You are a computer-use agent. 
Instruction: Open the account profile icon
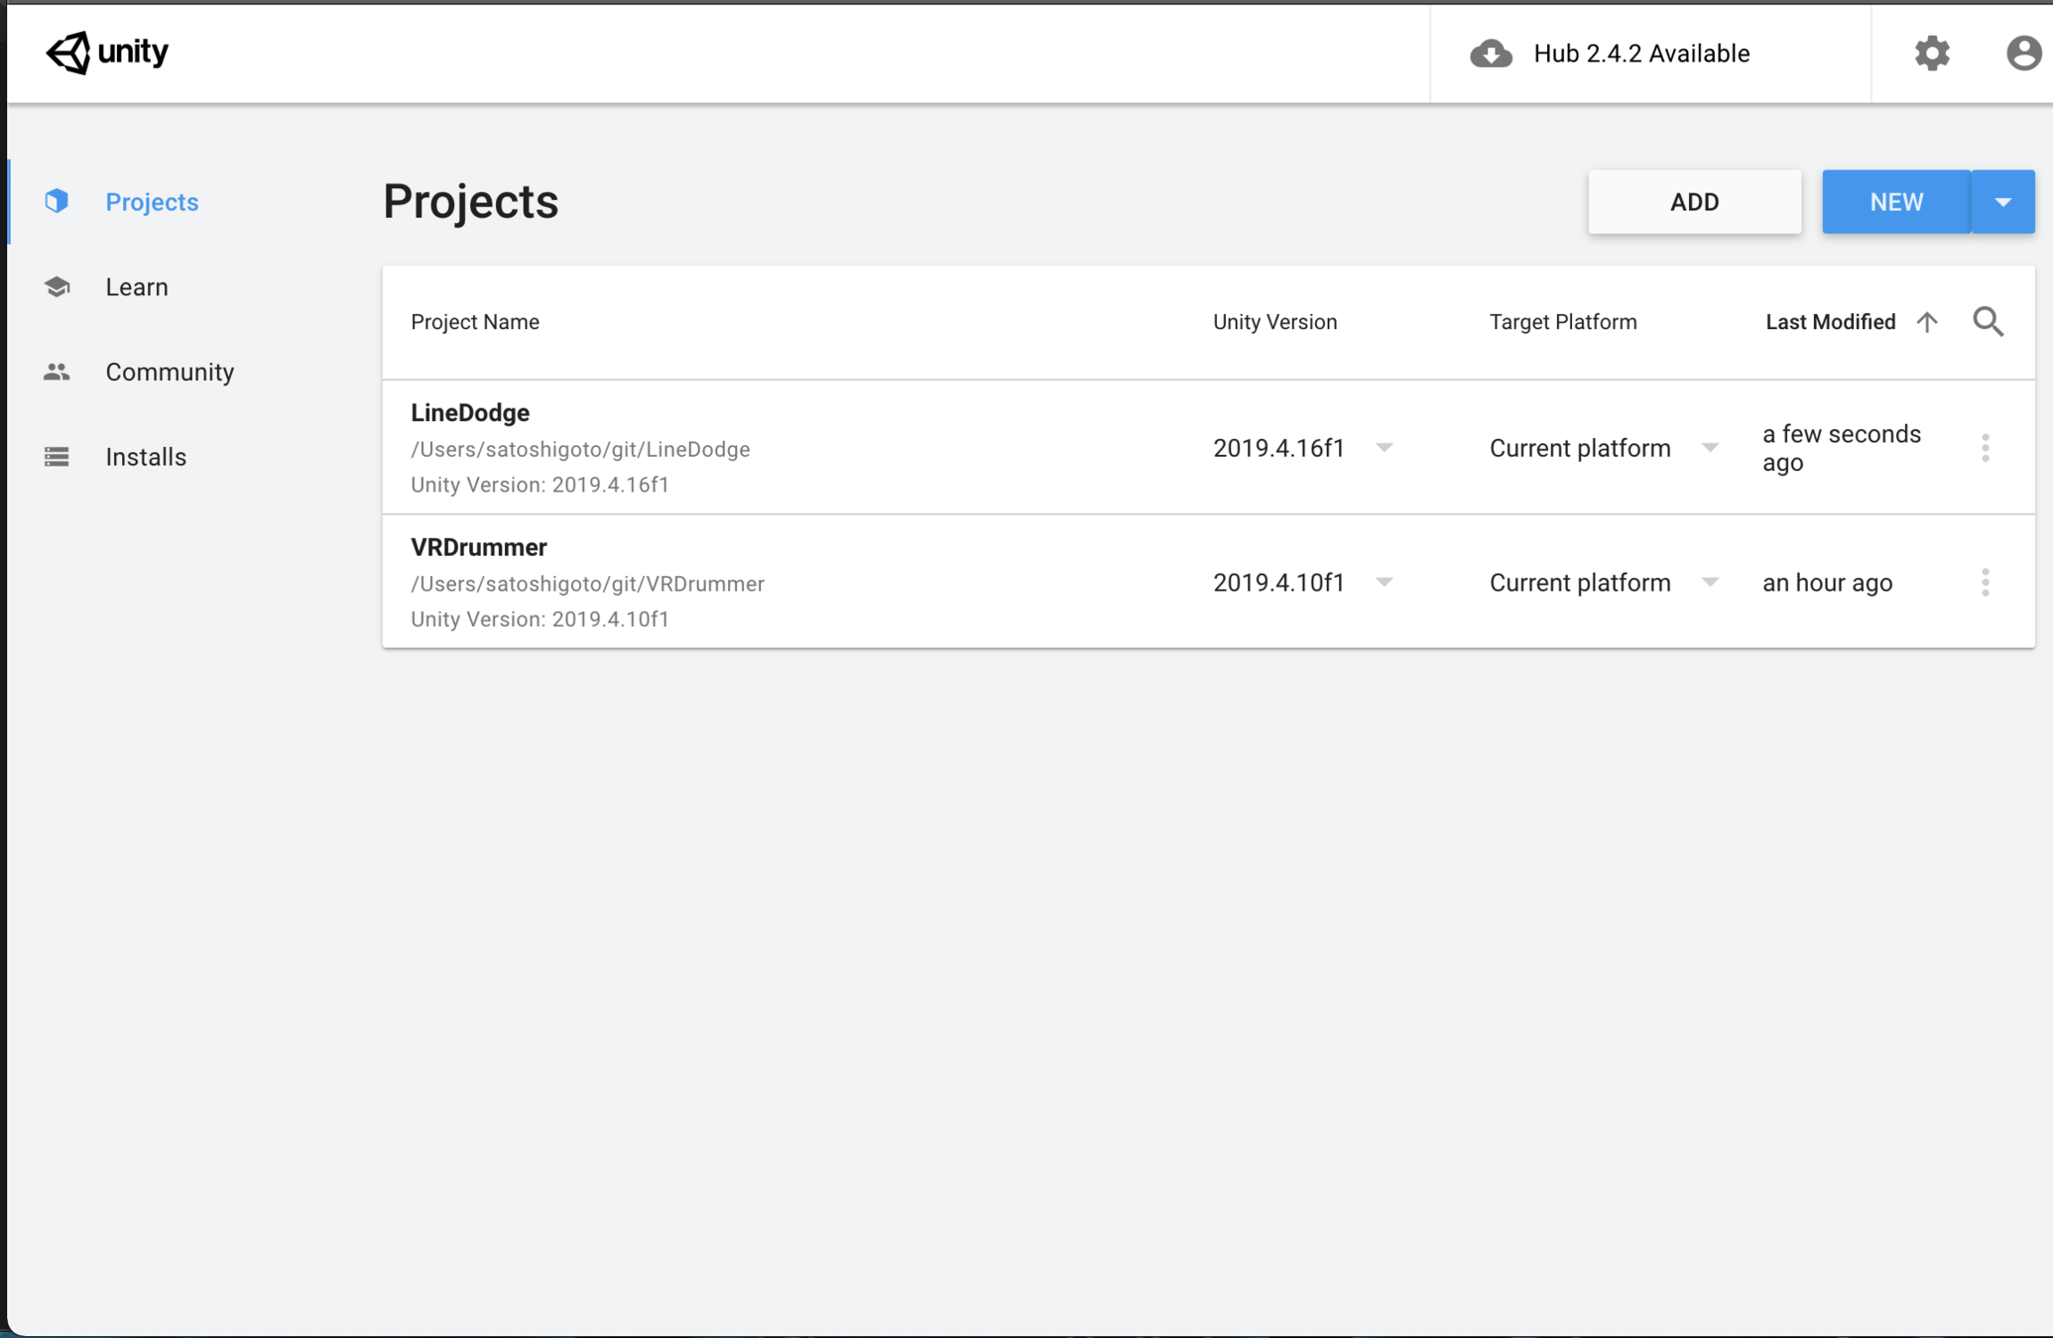tap(2023, 54)
